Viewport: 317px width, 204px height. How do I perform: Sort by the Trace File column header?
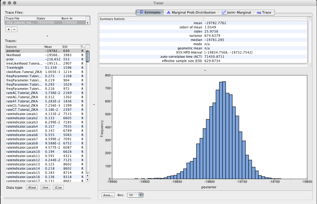click(21, 18)
